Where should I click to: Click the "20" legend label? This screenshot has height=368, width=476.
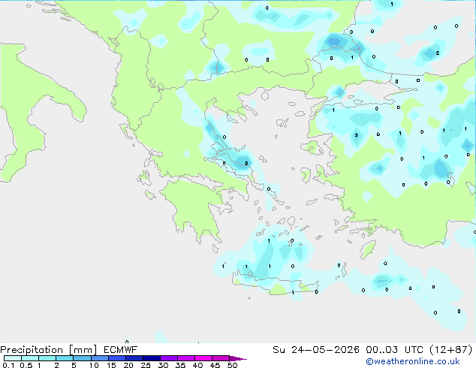[128, 365]
